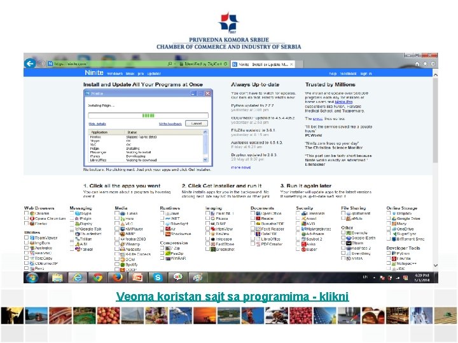Screen dimensions: 458x343
Task: Click the more news link
Action: pyautogui.click(x=241, y=168)
